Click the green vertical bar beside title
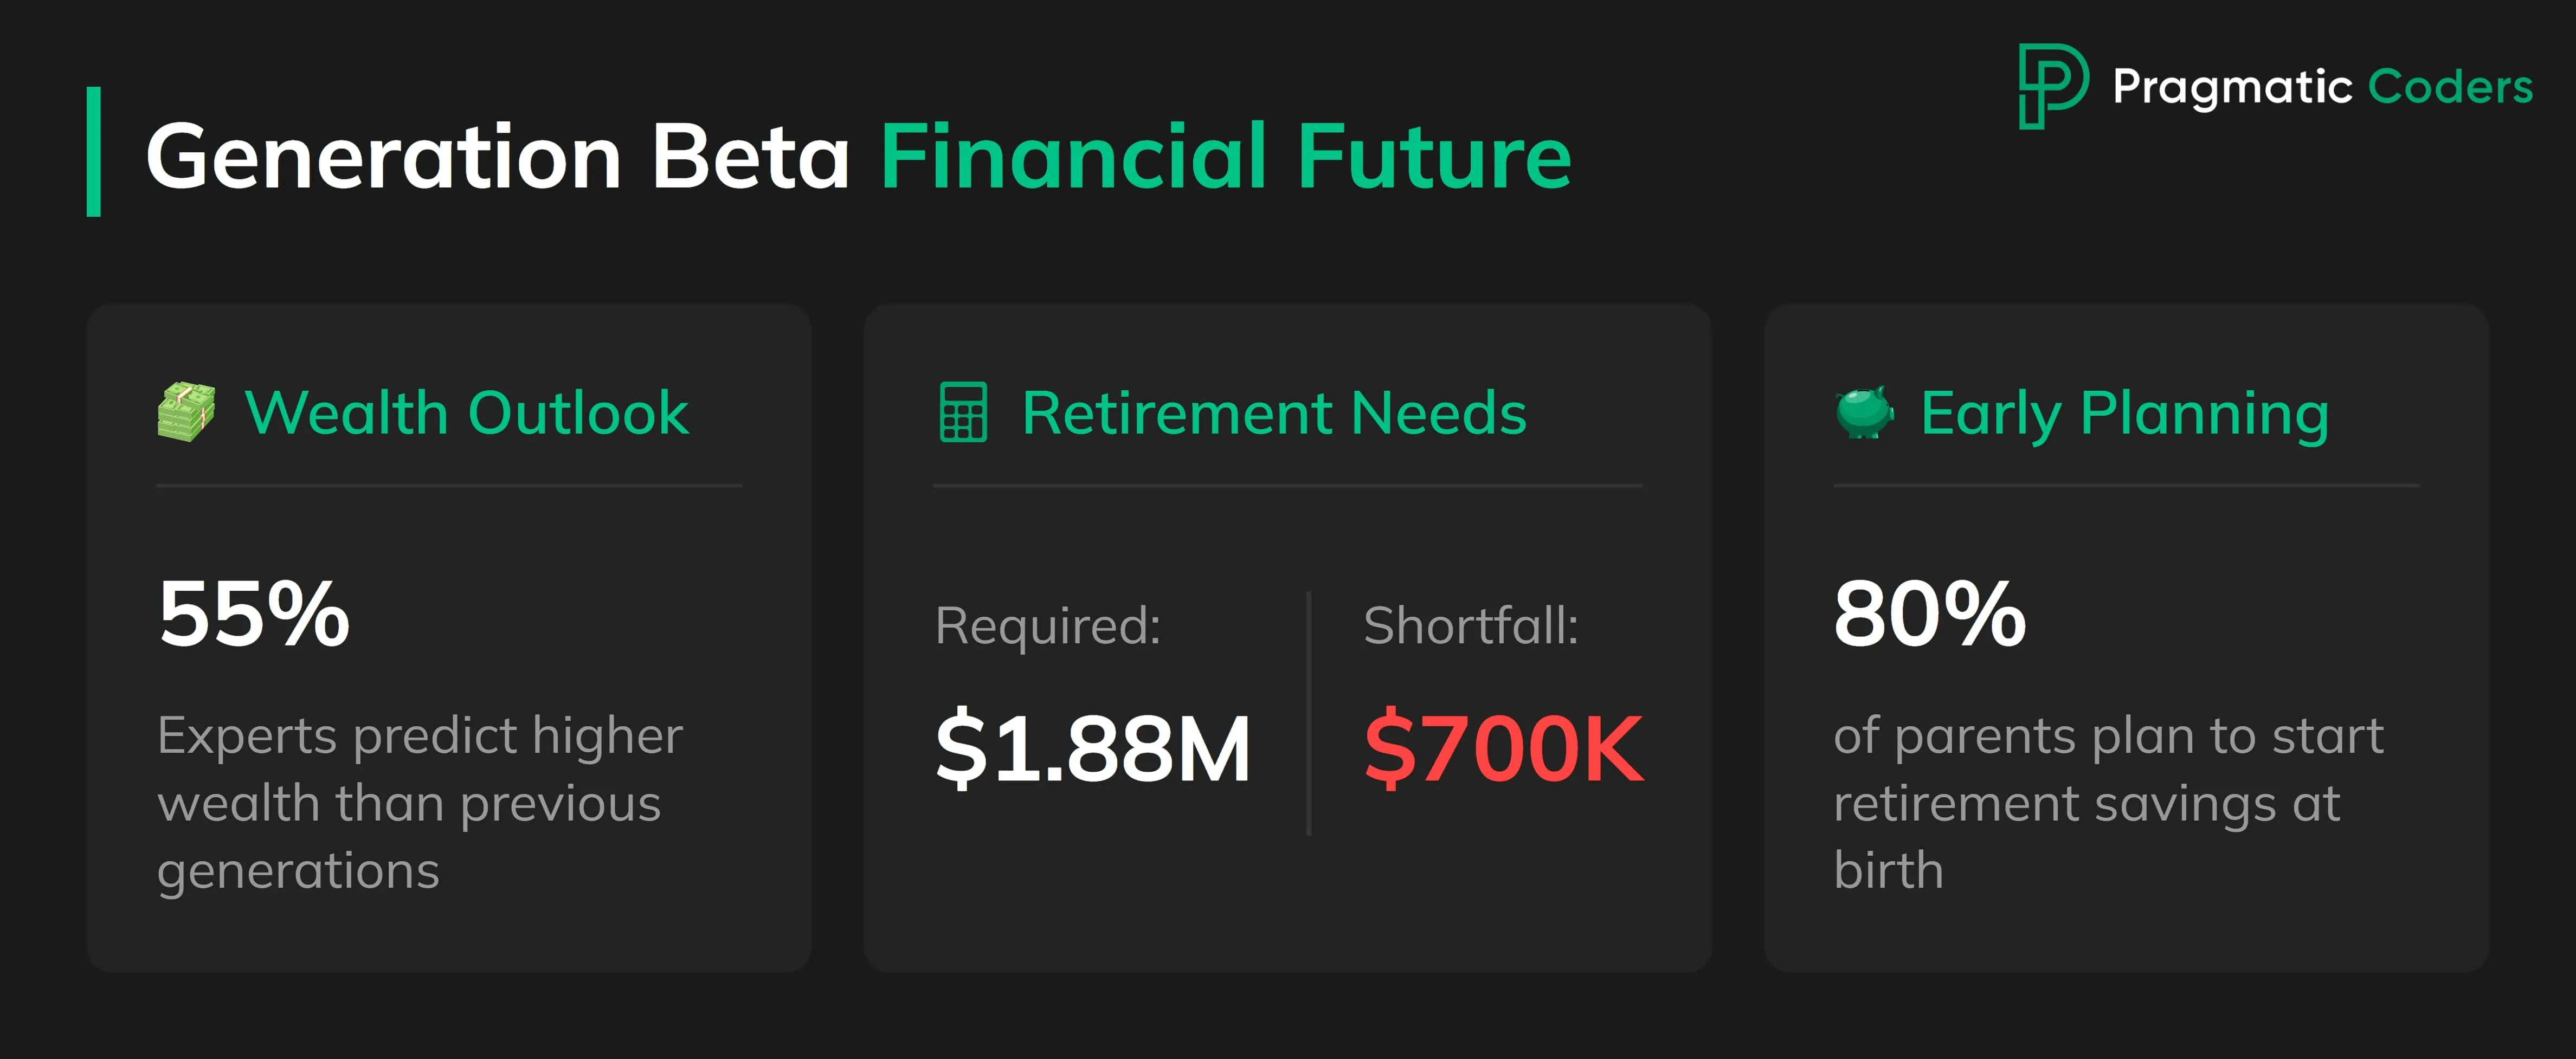 [x=94, y=152]
